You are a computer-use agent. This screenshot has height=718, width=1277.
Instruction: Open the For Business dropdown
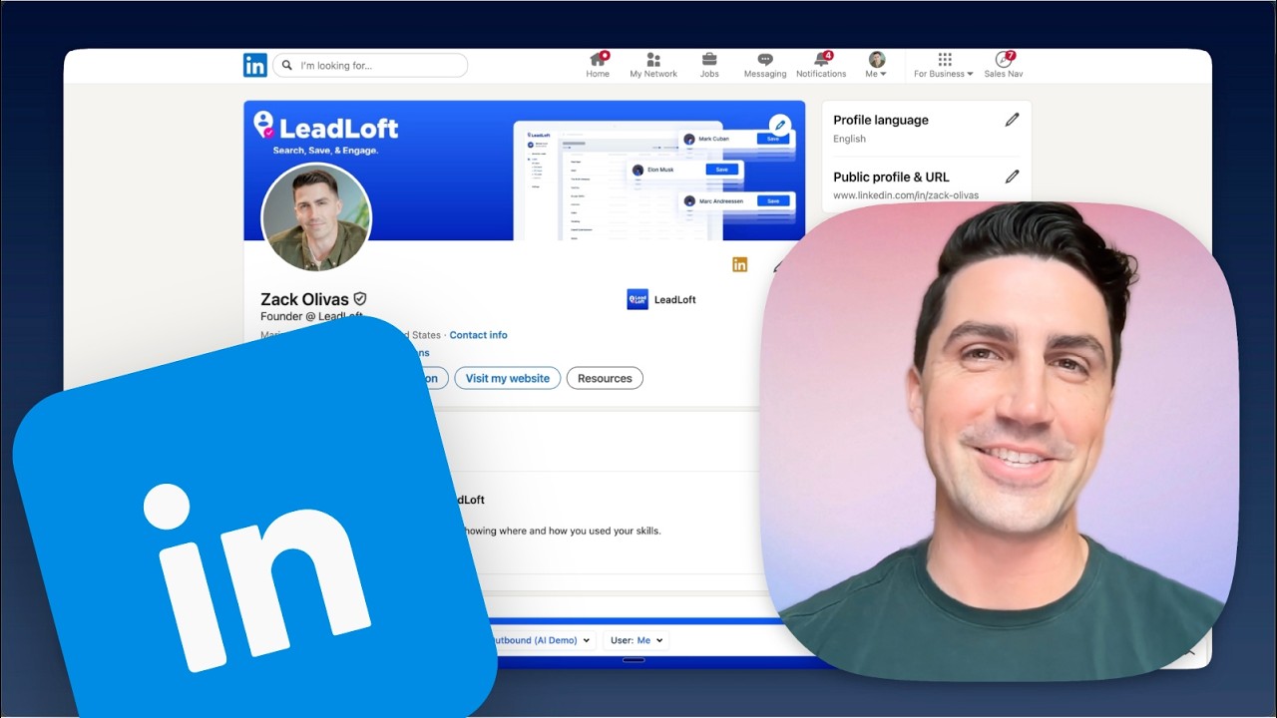pyautogui.click(x=944, y=66)
